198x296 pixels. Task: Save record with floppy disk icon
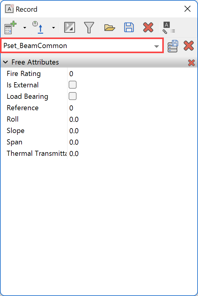coord(129,28)
